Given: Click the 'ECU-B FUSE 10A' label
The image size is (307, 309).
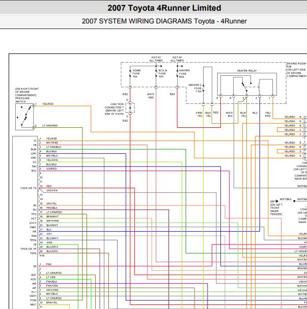Looking at the screenshot, I should (163, 73).
